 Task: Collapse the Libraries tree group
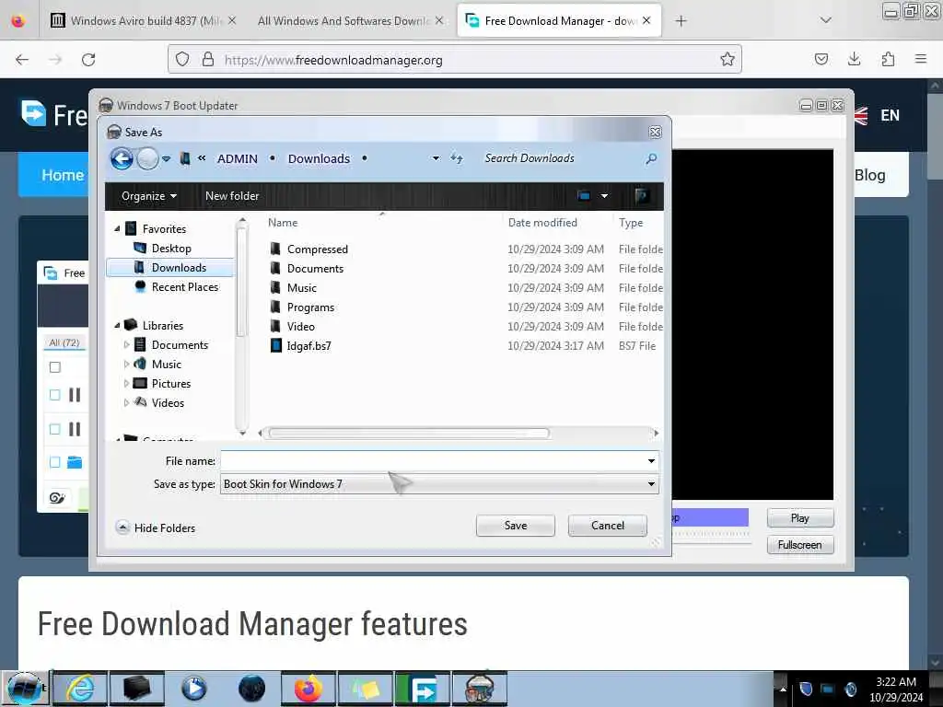pos(117,325)
